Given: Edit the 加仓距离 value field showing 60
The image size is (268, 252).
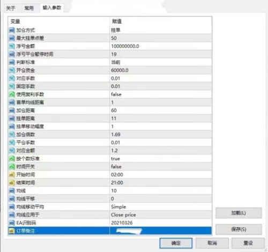Looking at the screenshot, I should point(161,110).
